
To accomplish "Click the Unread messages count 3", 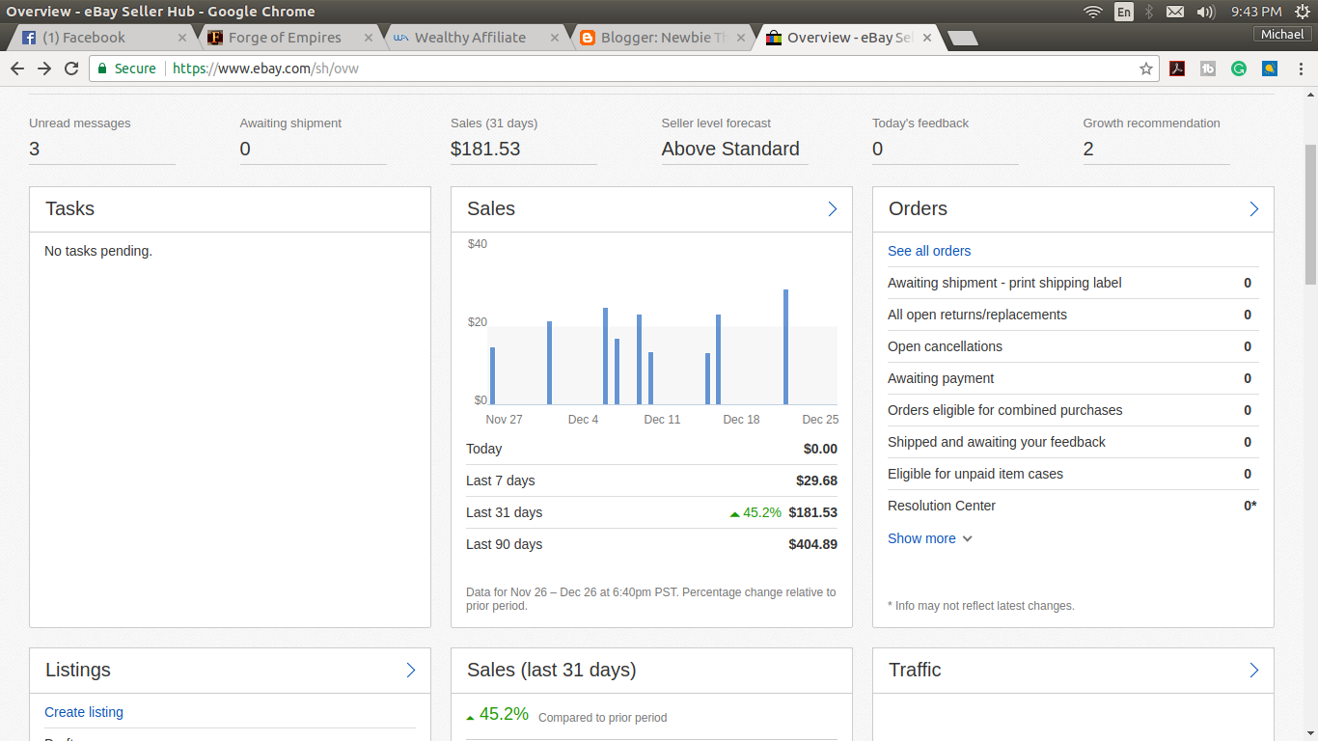I will [x=35, y=149].
